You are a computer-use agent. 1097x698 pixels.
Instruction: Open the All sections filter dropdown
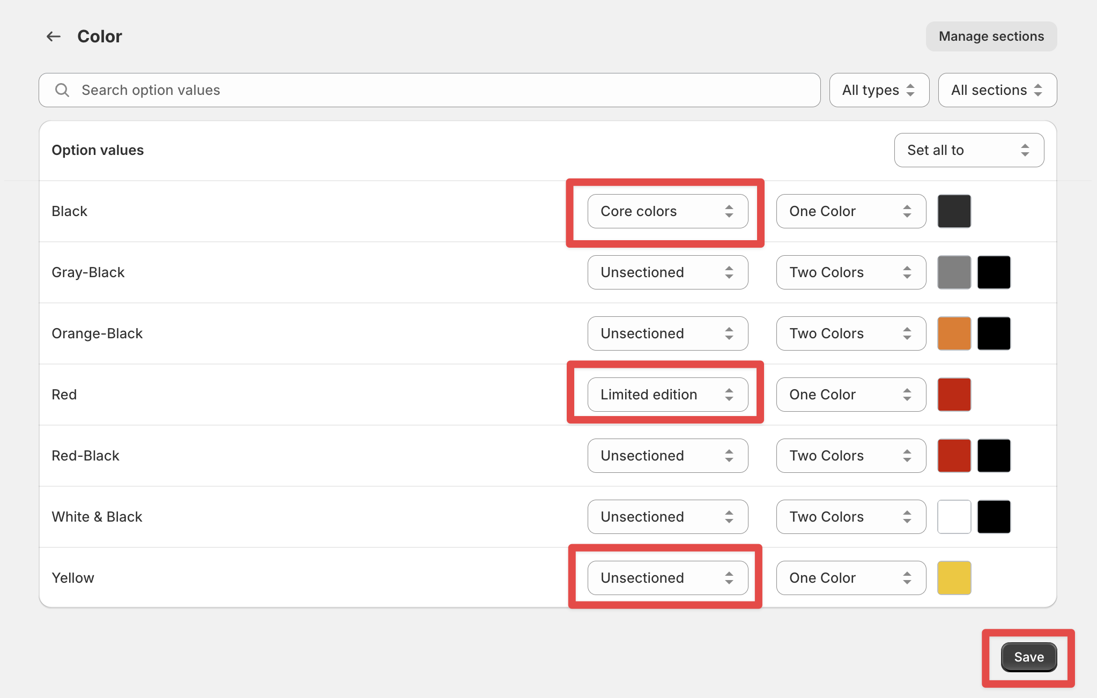coord(997,90)
